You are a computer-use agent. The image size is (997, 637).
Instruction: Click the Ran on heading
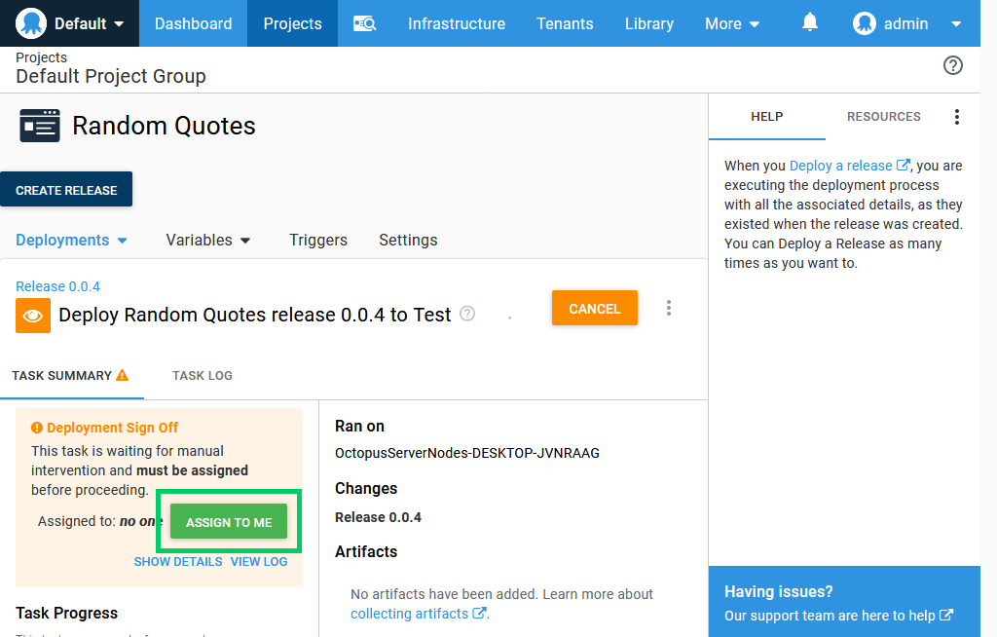coord(360,426)
